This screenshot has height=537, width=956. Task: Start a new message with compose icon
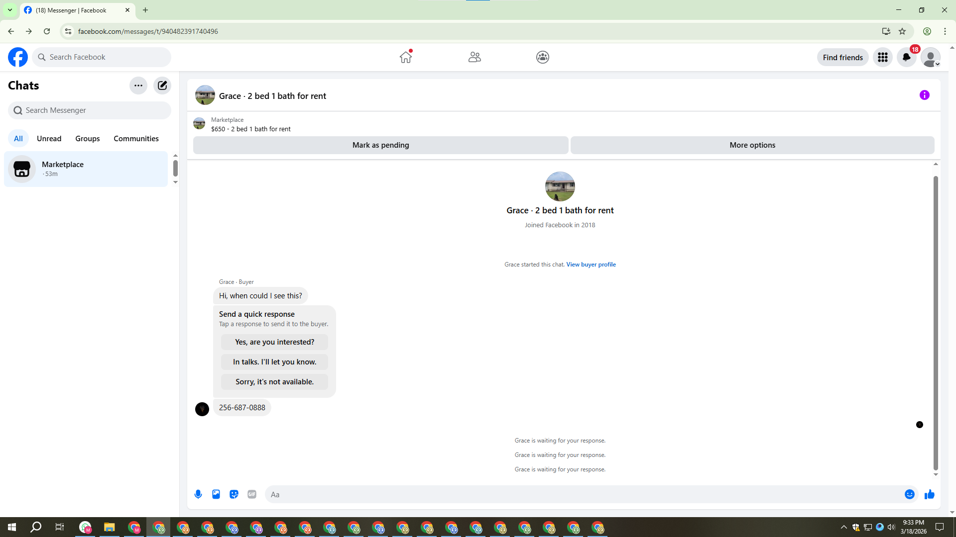pos(162,86)
